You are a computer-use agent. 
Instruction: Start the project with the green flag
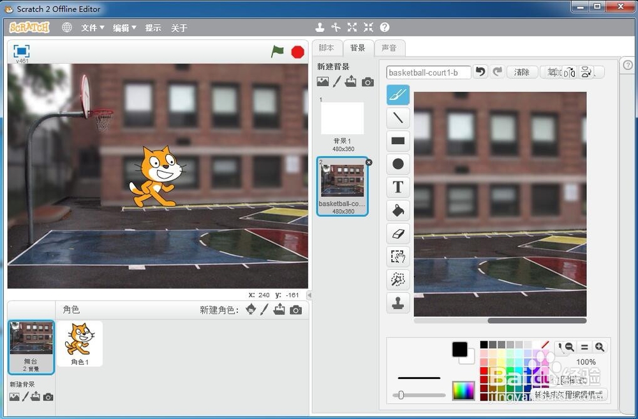[277, 52]
